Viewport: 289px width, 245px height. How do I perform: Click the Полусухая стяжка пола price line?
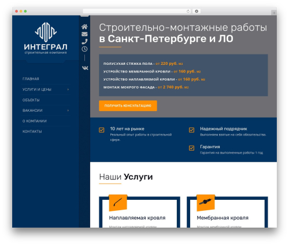pos(143,64)
